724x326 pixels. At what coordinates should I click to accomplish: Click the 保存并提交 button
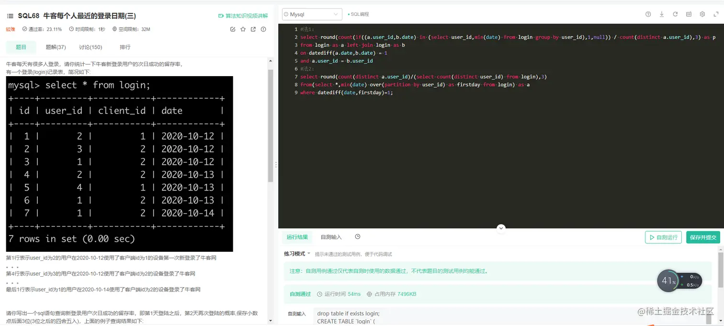703,237
